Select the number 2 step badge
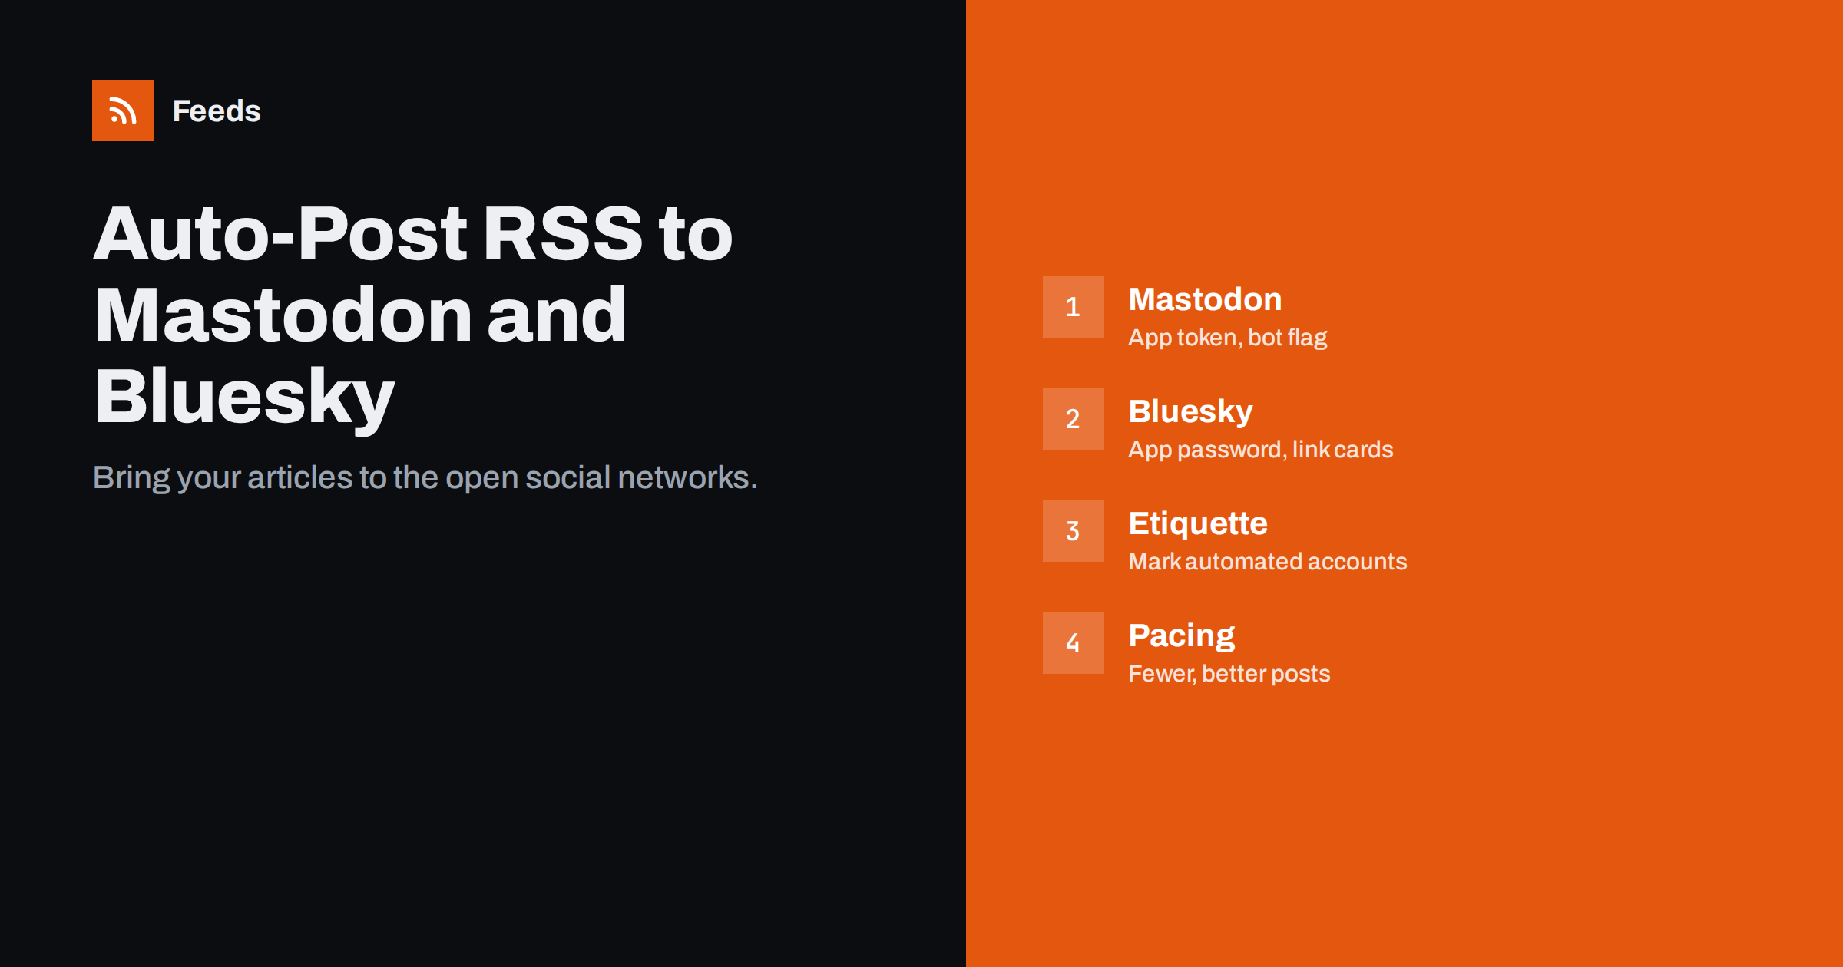This screenshot has width=1843, height=967. (1074, 419)
